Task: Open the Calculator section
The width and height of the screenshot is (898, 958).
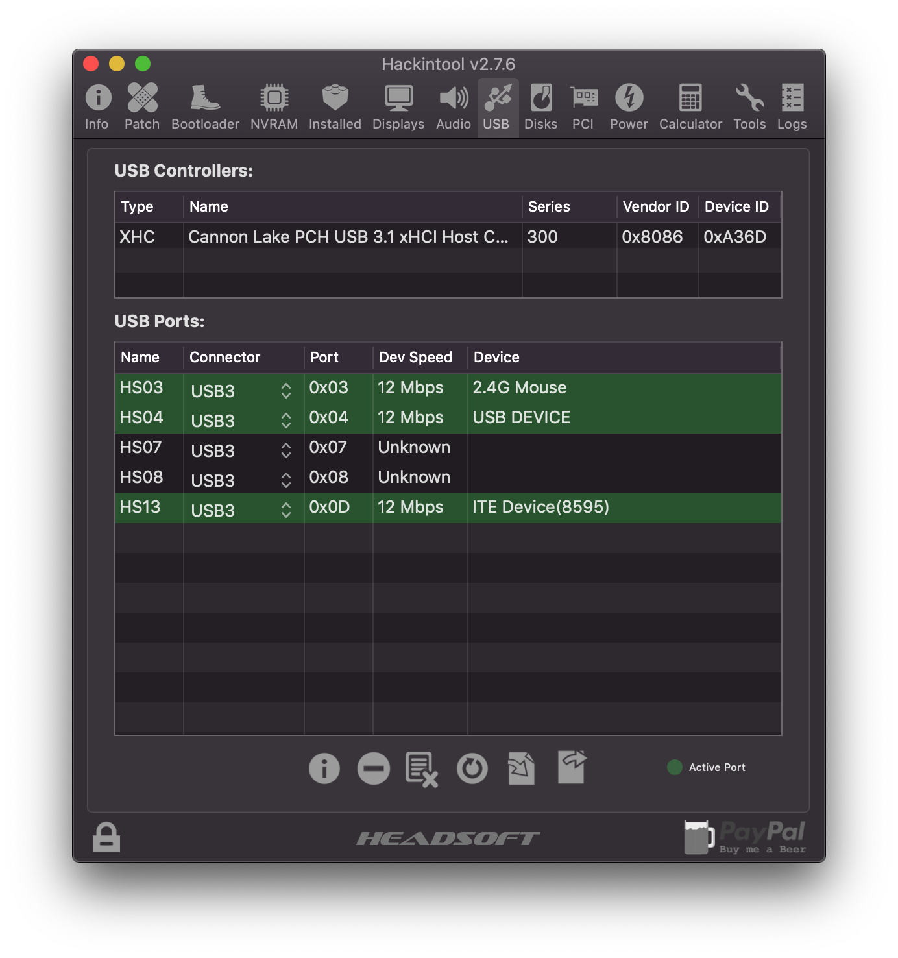Action: 690,107
